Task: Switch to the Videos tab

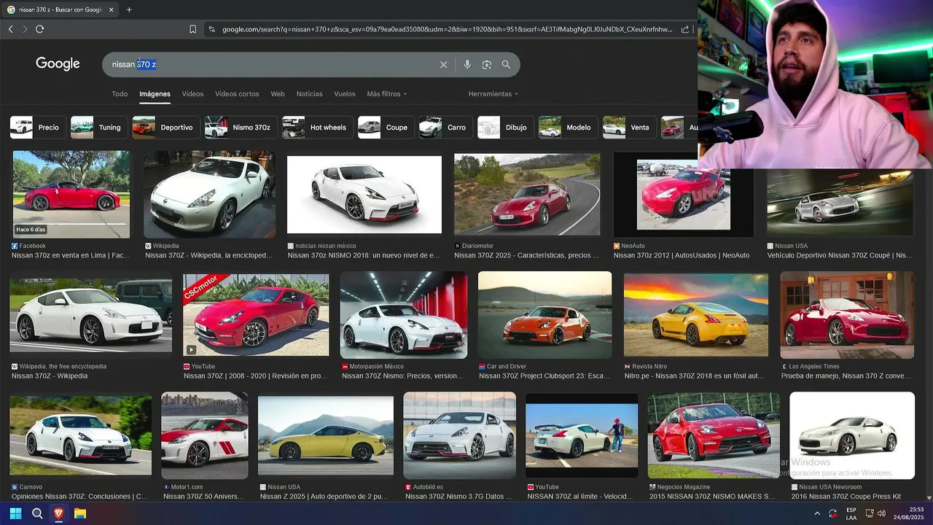Action: [x=192, y=94]
